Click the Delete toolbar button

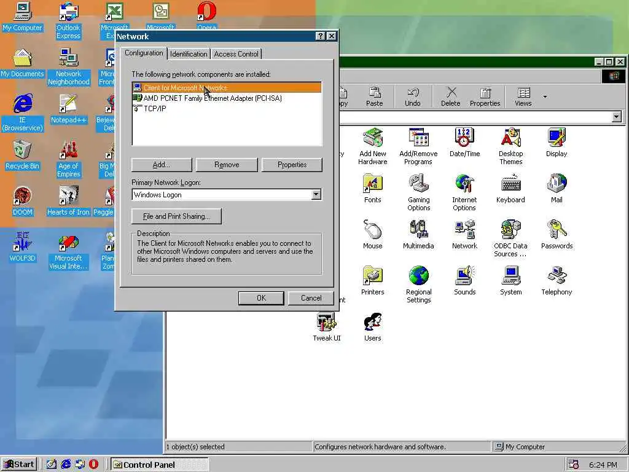pyautogui.click(x=450, y=96)
